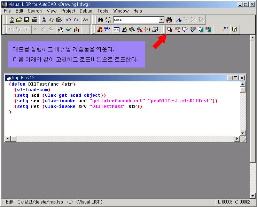This screenshot has height=207, width=257.
Task: Check selection with the checkmark icon
Action: click(x=193, y=30)
